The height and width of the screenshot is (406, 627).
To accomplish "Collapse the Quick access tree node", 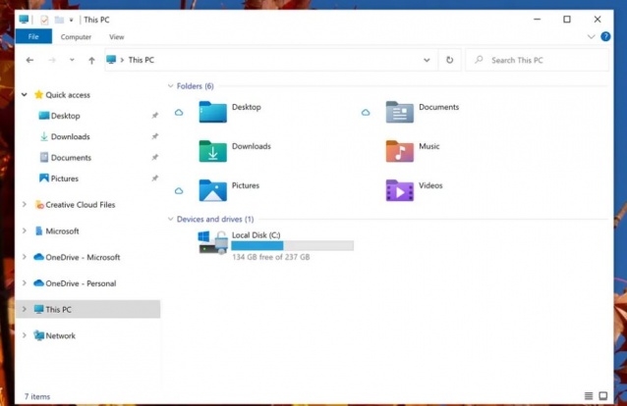I will (x=25, y=95).
